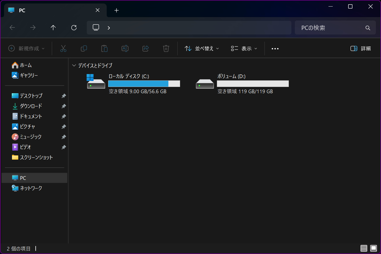
Task: Click the Copy icon in toolbar
Action: click(x=84, y=48)
